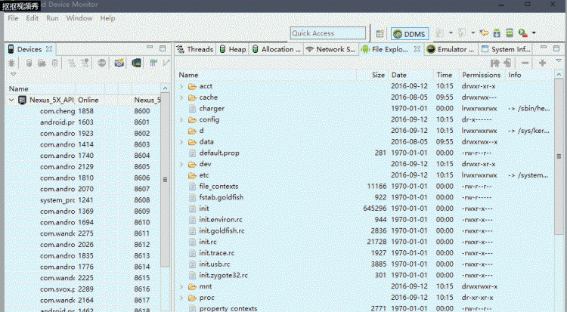
Task: Collapse the Nexus_5X_API device node
Action: coord(11,100)
